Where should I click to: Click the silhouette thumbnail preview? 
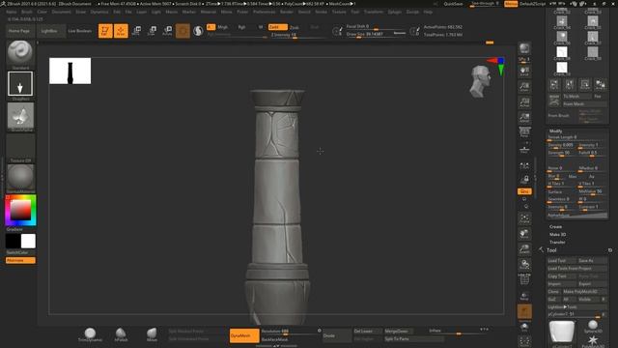coord(70,71)
